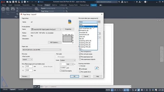Select Landscape orientation radio button

(80, 69)
